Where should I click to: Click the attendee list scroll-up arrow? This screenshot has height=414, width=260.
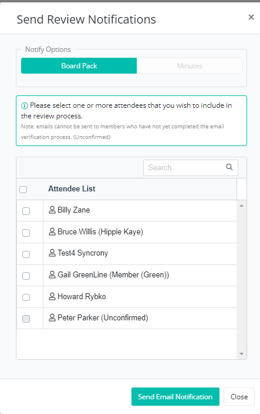pyautogui.click(x=241, y=206)
